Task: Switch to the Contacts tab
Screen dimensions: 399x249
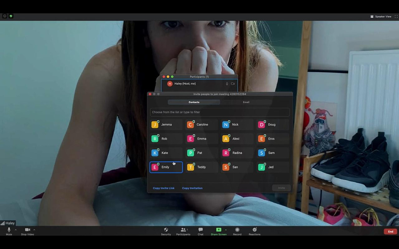Action: (194, 102)
